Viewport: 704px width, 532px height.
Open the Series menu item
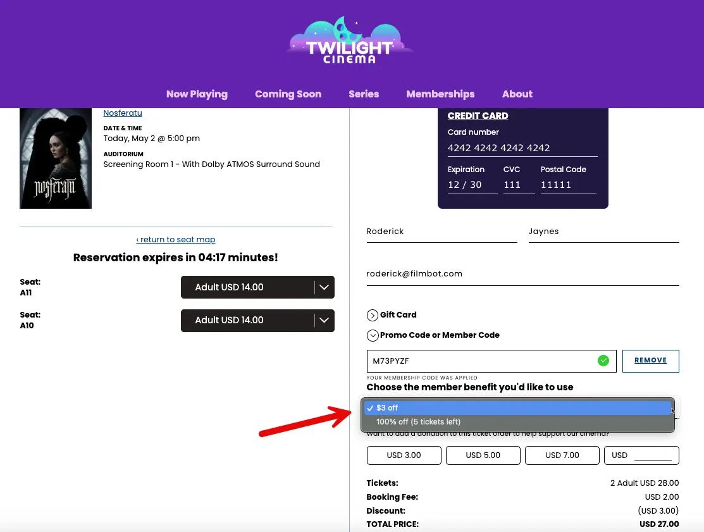tap(364, 94)
